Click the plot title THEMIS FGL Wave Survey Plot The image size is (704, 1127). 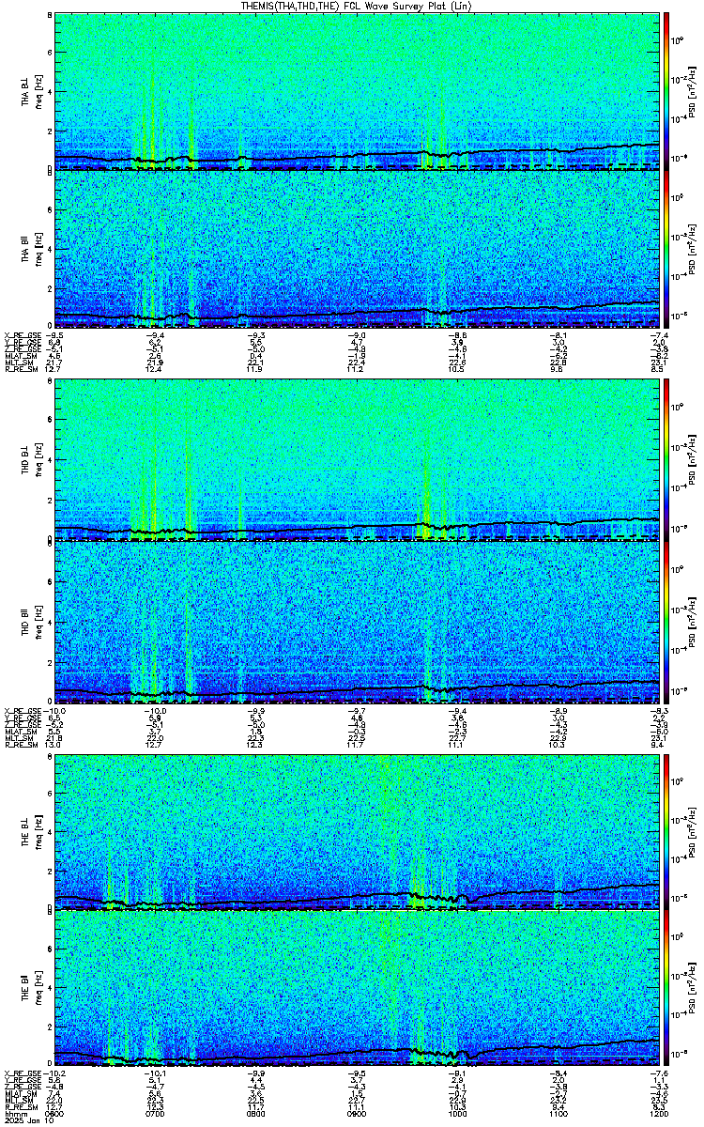[358, 6]
